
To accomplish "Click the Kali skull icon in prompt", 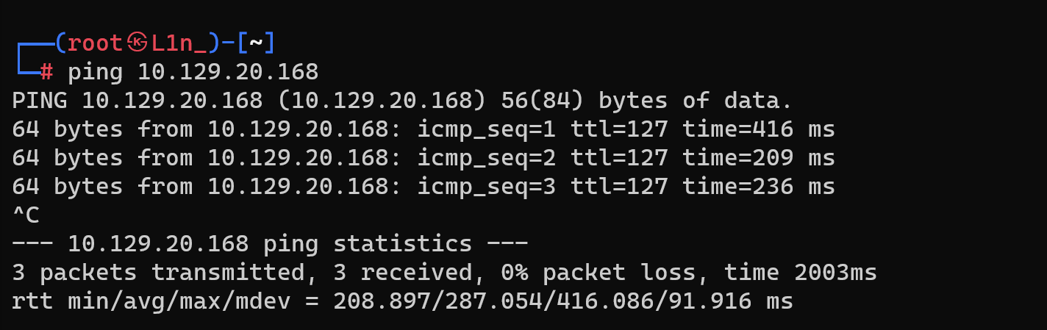I will [137, 43].
